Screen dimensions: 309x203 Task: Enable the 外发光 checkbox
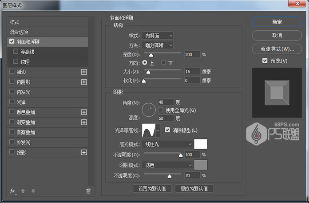tap(12, 142)
